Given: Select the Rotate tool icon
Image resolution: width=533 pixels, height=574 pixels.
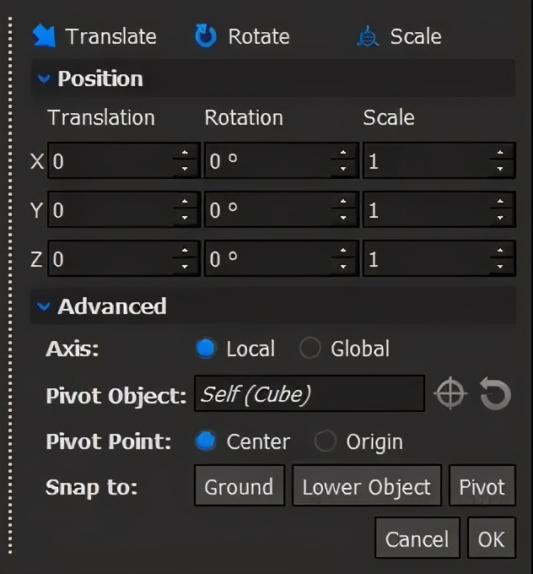Looking at the screenshot, I should pos(206,36).
